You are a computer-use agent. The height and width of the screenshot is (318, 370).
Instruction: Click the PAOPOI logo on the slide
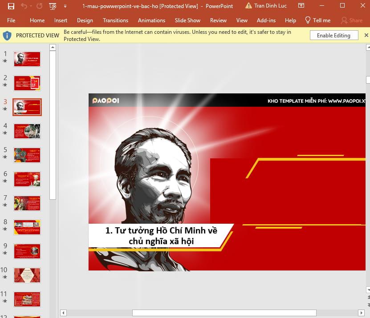pyautogui.click(x=106, y=101)
